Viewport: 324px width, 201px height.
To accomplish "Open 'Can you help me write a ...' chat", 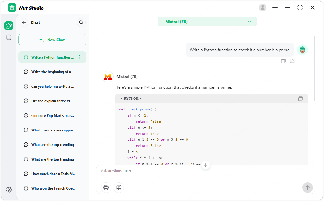I will (52, 87).
